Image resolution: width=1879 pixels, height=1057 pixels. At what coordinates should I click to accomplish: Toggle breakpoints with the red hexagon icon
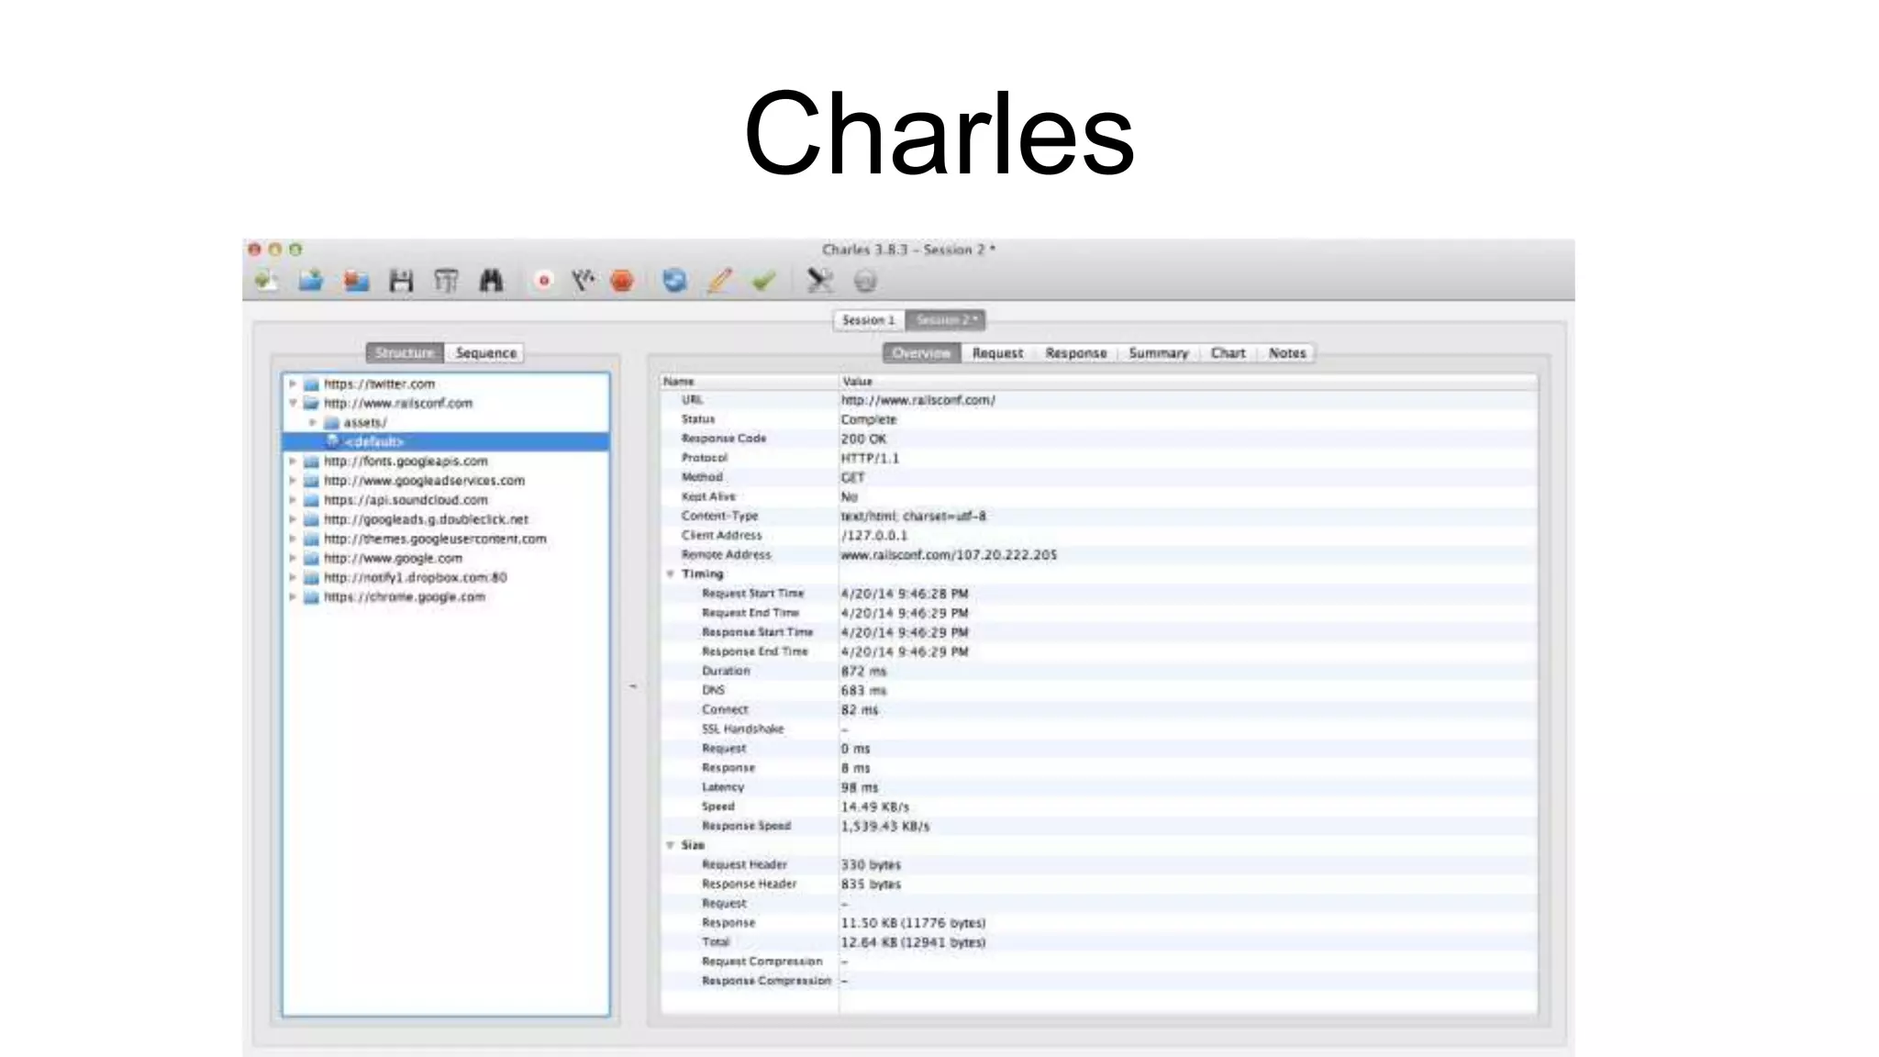coord(622,281)
